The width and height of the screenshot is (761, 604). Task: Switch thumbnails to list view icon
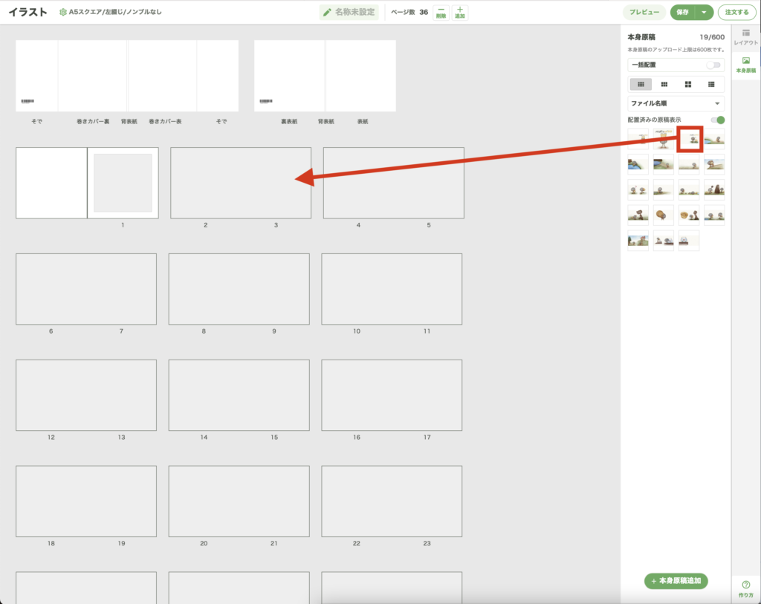click(x=712, y=84)
